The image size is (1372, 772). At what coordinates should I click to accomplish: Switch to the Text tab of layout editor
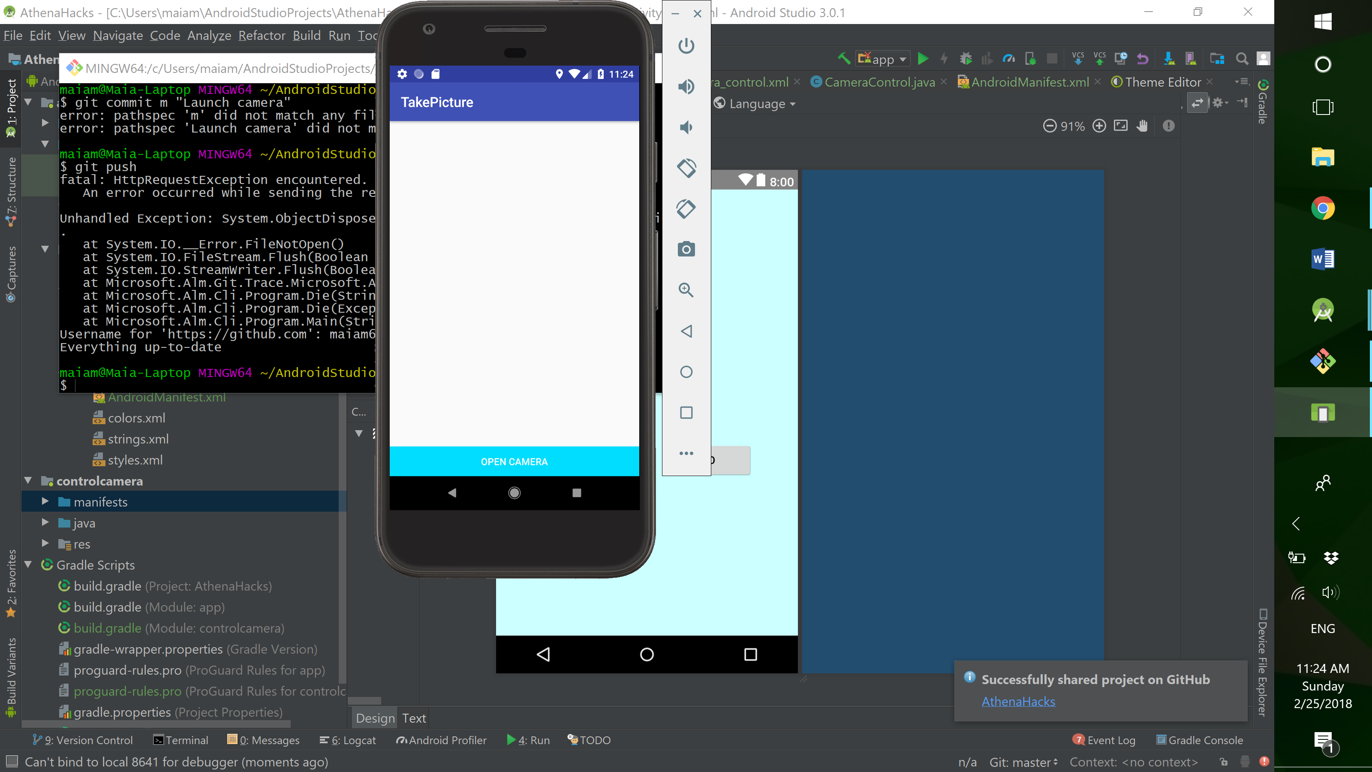(x=414, y=718)
